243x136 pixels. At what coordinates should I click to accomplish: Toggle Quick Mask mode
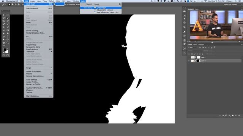click(x=4, y=56)
